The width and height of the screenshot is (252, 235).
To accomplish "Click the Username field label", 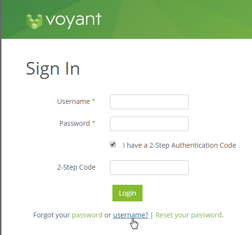I will (73, 101).
